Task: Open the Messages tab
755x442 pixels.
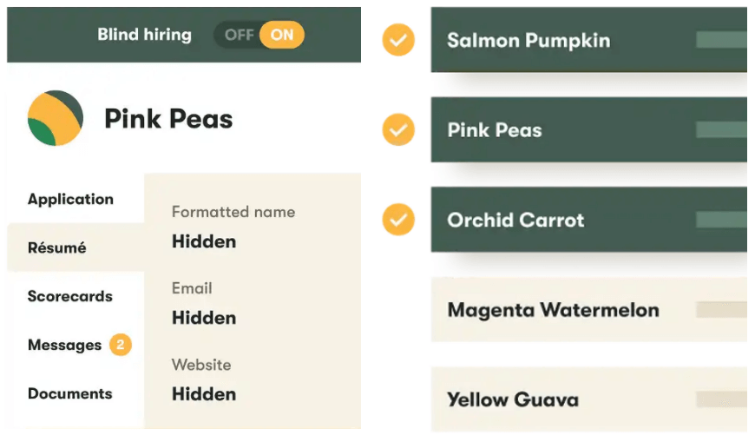Action: (x=64, y=345)
